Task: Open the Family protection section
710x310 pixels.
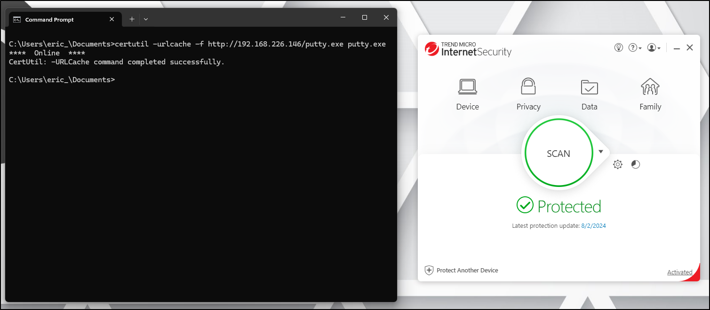Action: [650, 94]
